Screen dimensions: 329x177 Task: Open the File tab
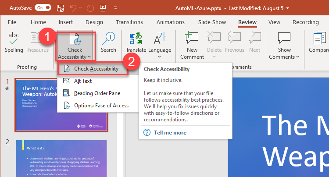pos(12,22)
